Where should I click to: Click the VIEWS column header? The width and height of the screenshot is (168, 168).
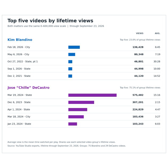point(140,33)
